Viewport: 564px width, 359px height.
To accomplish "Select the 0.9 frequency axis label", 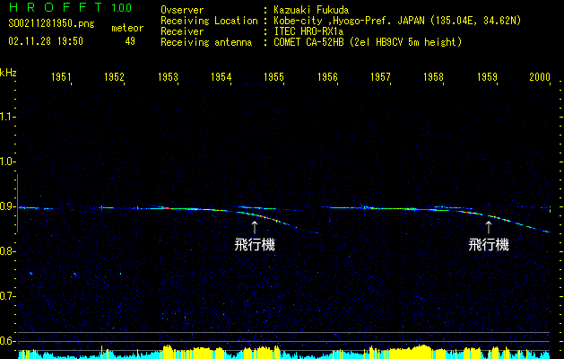I will (x=8, y=207).
